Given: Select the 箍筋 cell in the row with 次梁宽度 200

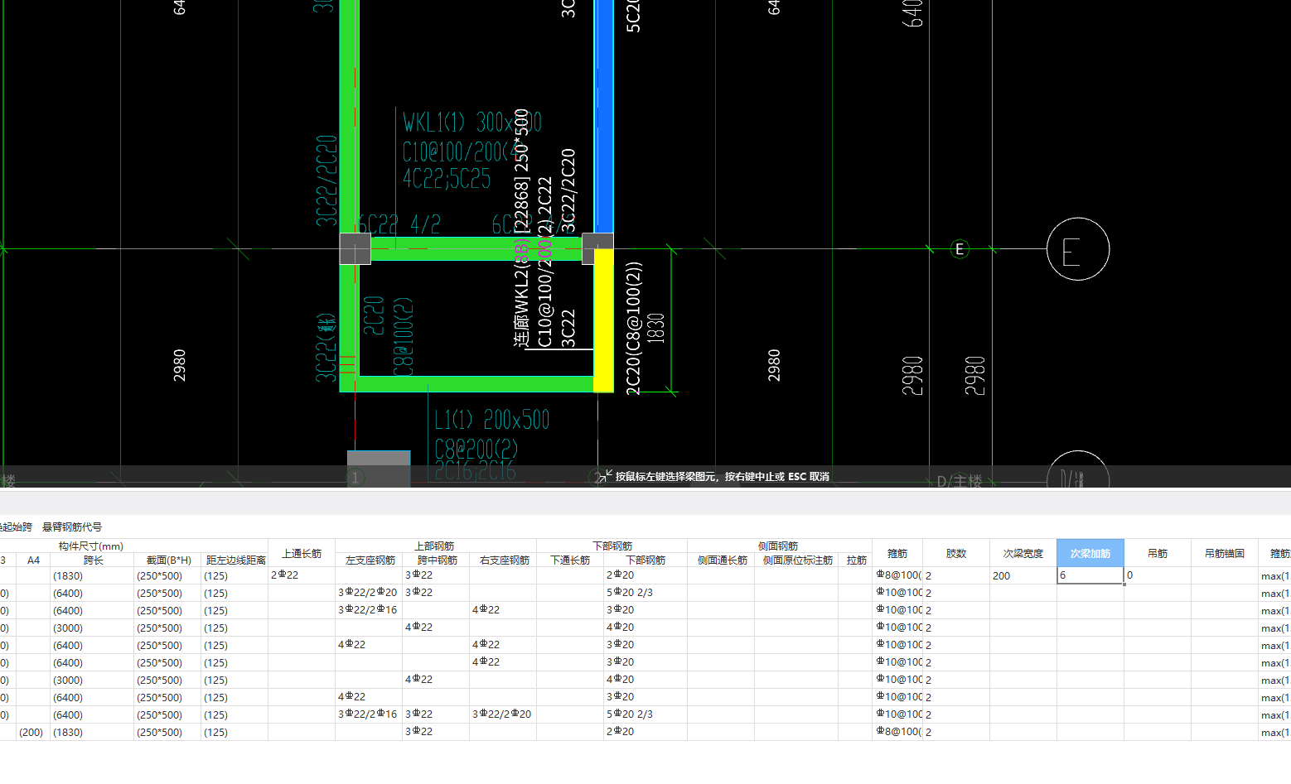Looking at the screenshot, I should (897, 575).
